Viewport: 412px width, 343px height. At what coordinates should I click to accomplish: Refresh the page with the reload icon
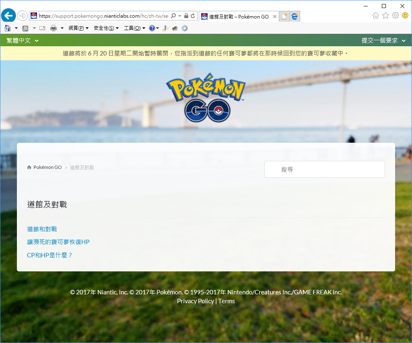pyautogui.click(x=193, y=16)
